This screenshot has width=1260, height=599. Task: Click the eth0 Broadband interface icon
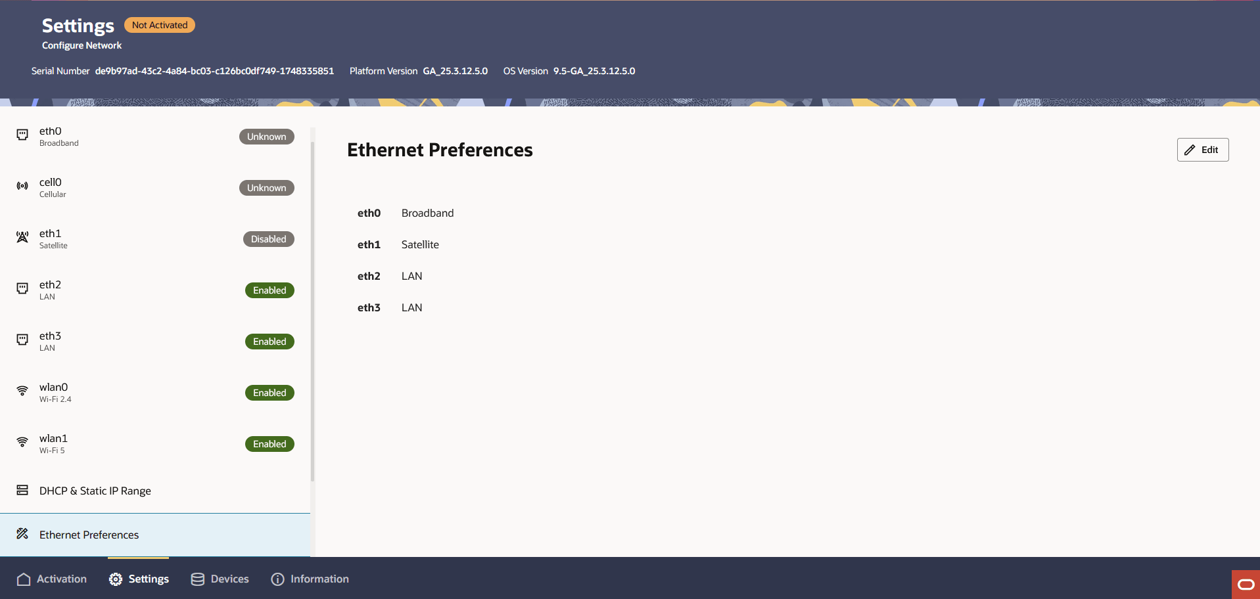click(22, 134)
